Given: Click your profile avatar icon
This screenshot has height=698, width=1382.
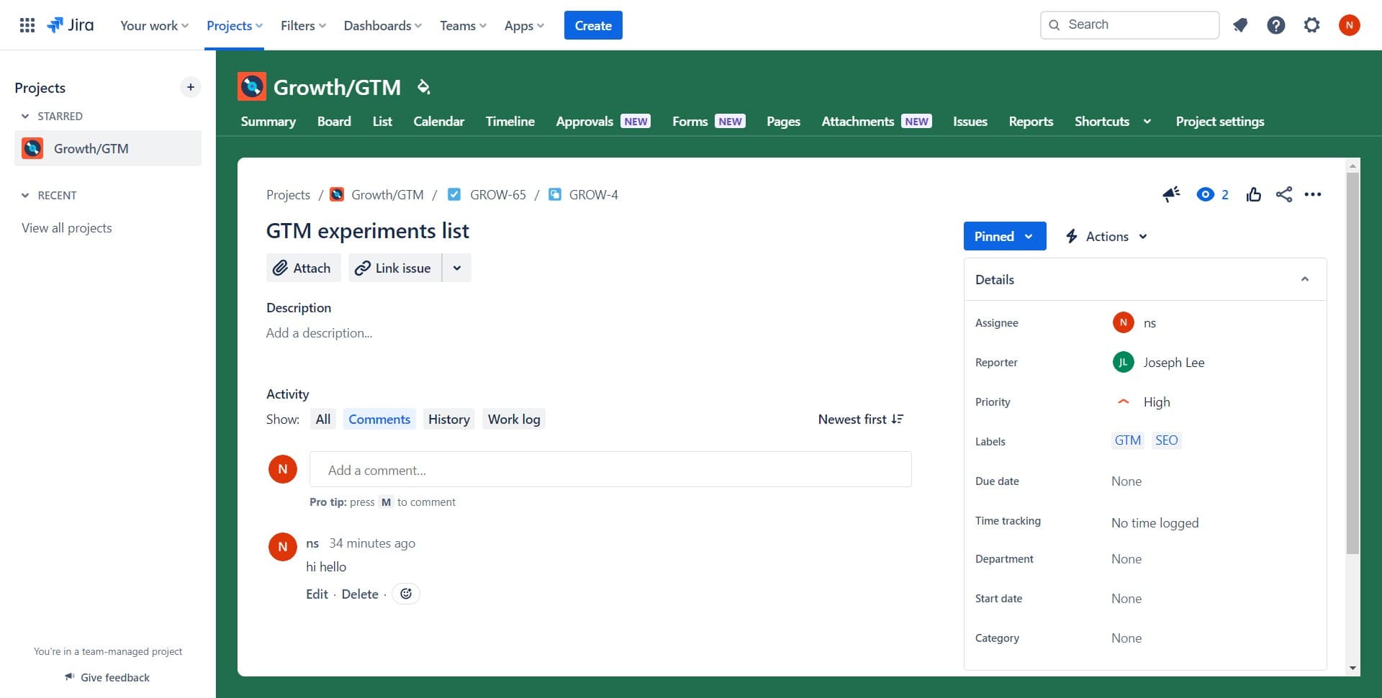Looking at the screenshot, I should click(1350, 24).
